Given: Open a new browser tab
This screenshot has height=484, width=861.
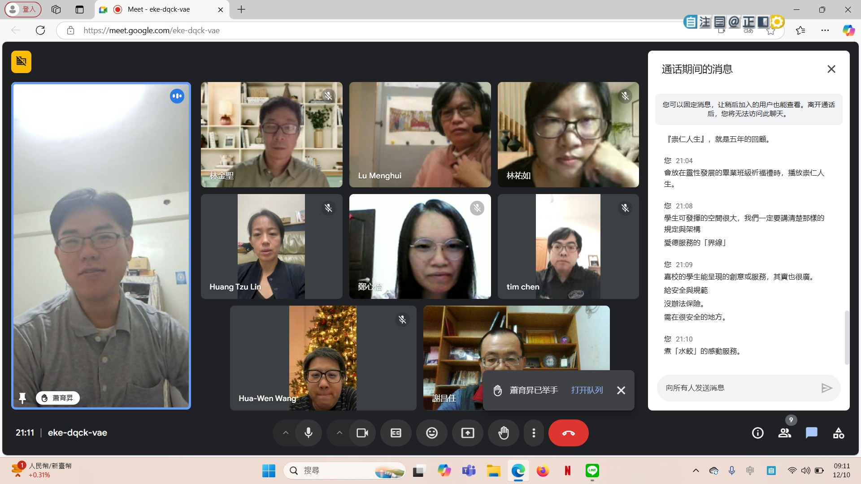Looking at the screenshot, I should pyautogui.click(x=241, y=9).
